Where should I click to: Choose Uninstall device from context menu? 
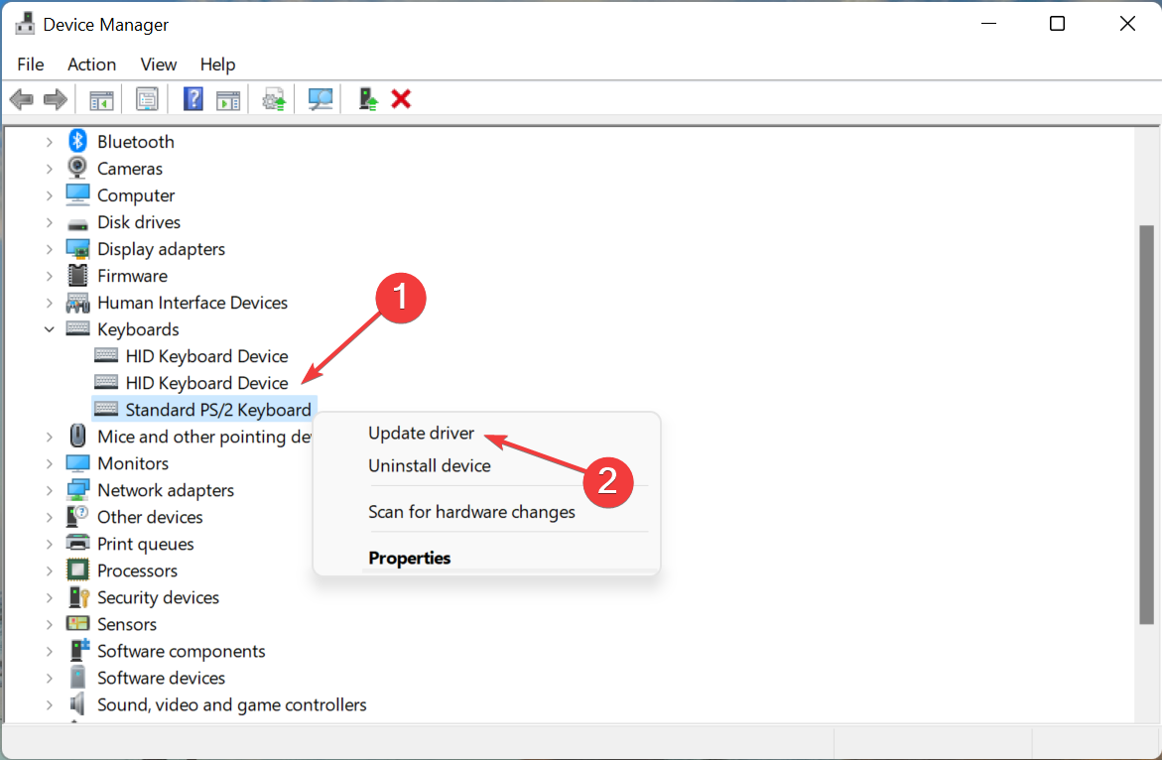(429, 465)
